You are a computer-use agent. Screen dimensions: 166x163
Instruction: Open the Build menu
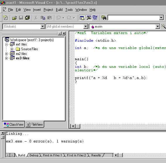click(59, 10)
